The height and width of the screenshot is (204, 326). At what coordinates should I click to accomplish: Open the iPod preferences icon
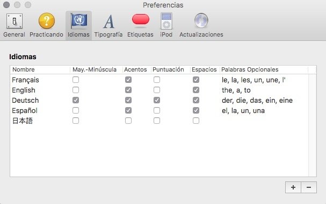coord(166,21)
